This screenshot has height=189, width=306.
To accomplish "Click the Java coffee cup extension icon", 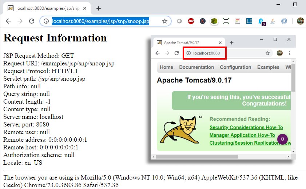I will (x=273, y=21).
